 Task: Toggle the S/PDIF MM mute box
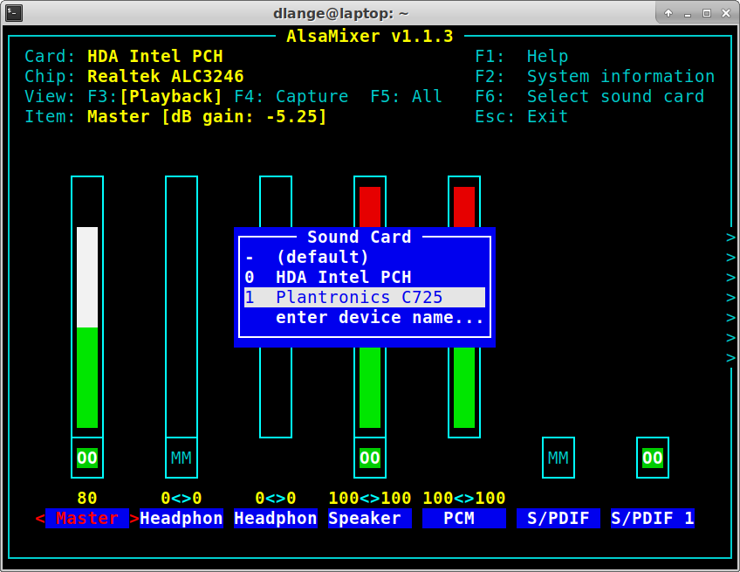pyautogui.click(x=558, y=458)
